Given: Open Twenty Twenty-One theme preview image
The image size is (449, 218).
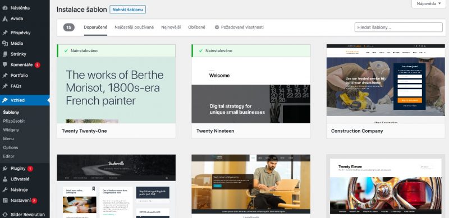Looking at the screenshot, I should tap(116, 90).
